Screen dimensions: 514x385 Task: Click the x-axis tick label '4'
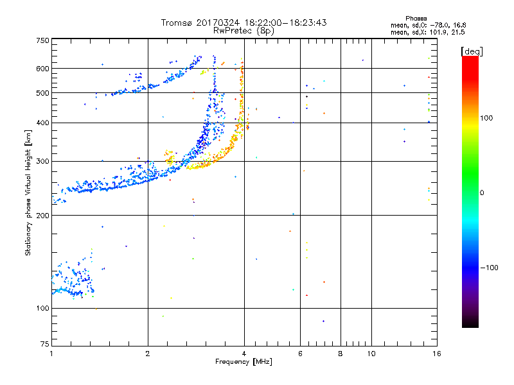pyautogui.click(x=244, y=354)
